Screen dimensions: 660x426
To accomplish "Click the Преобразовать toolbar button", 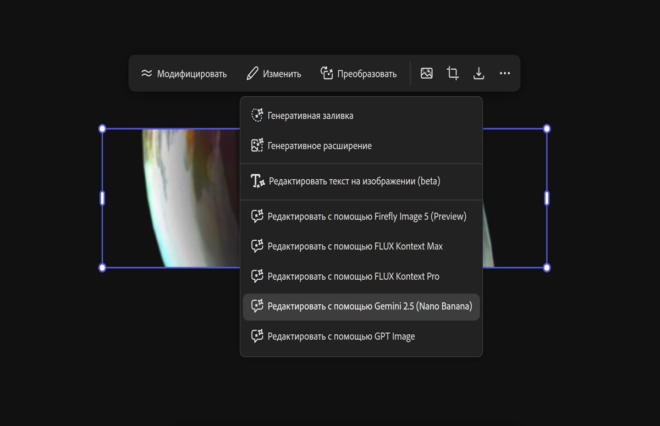I will tap(359, 74).
